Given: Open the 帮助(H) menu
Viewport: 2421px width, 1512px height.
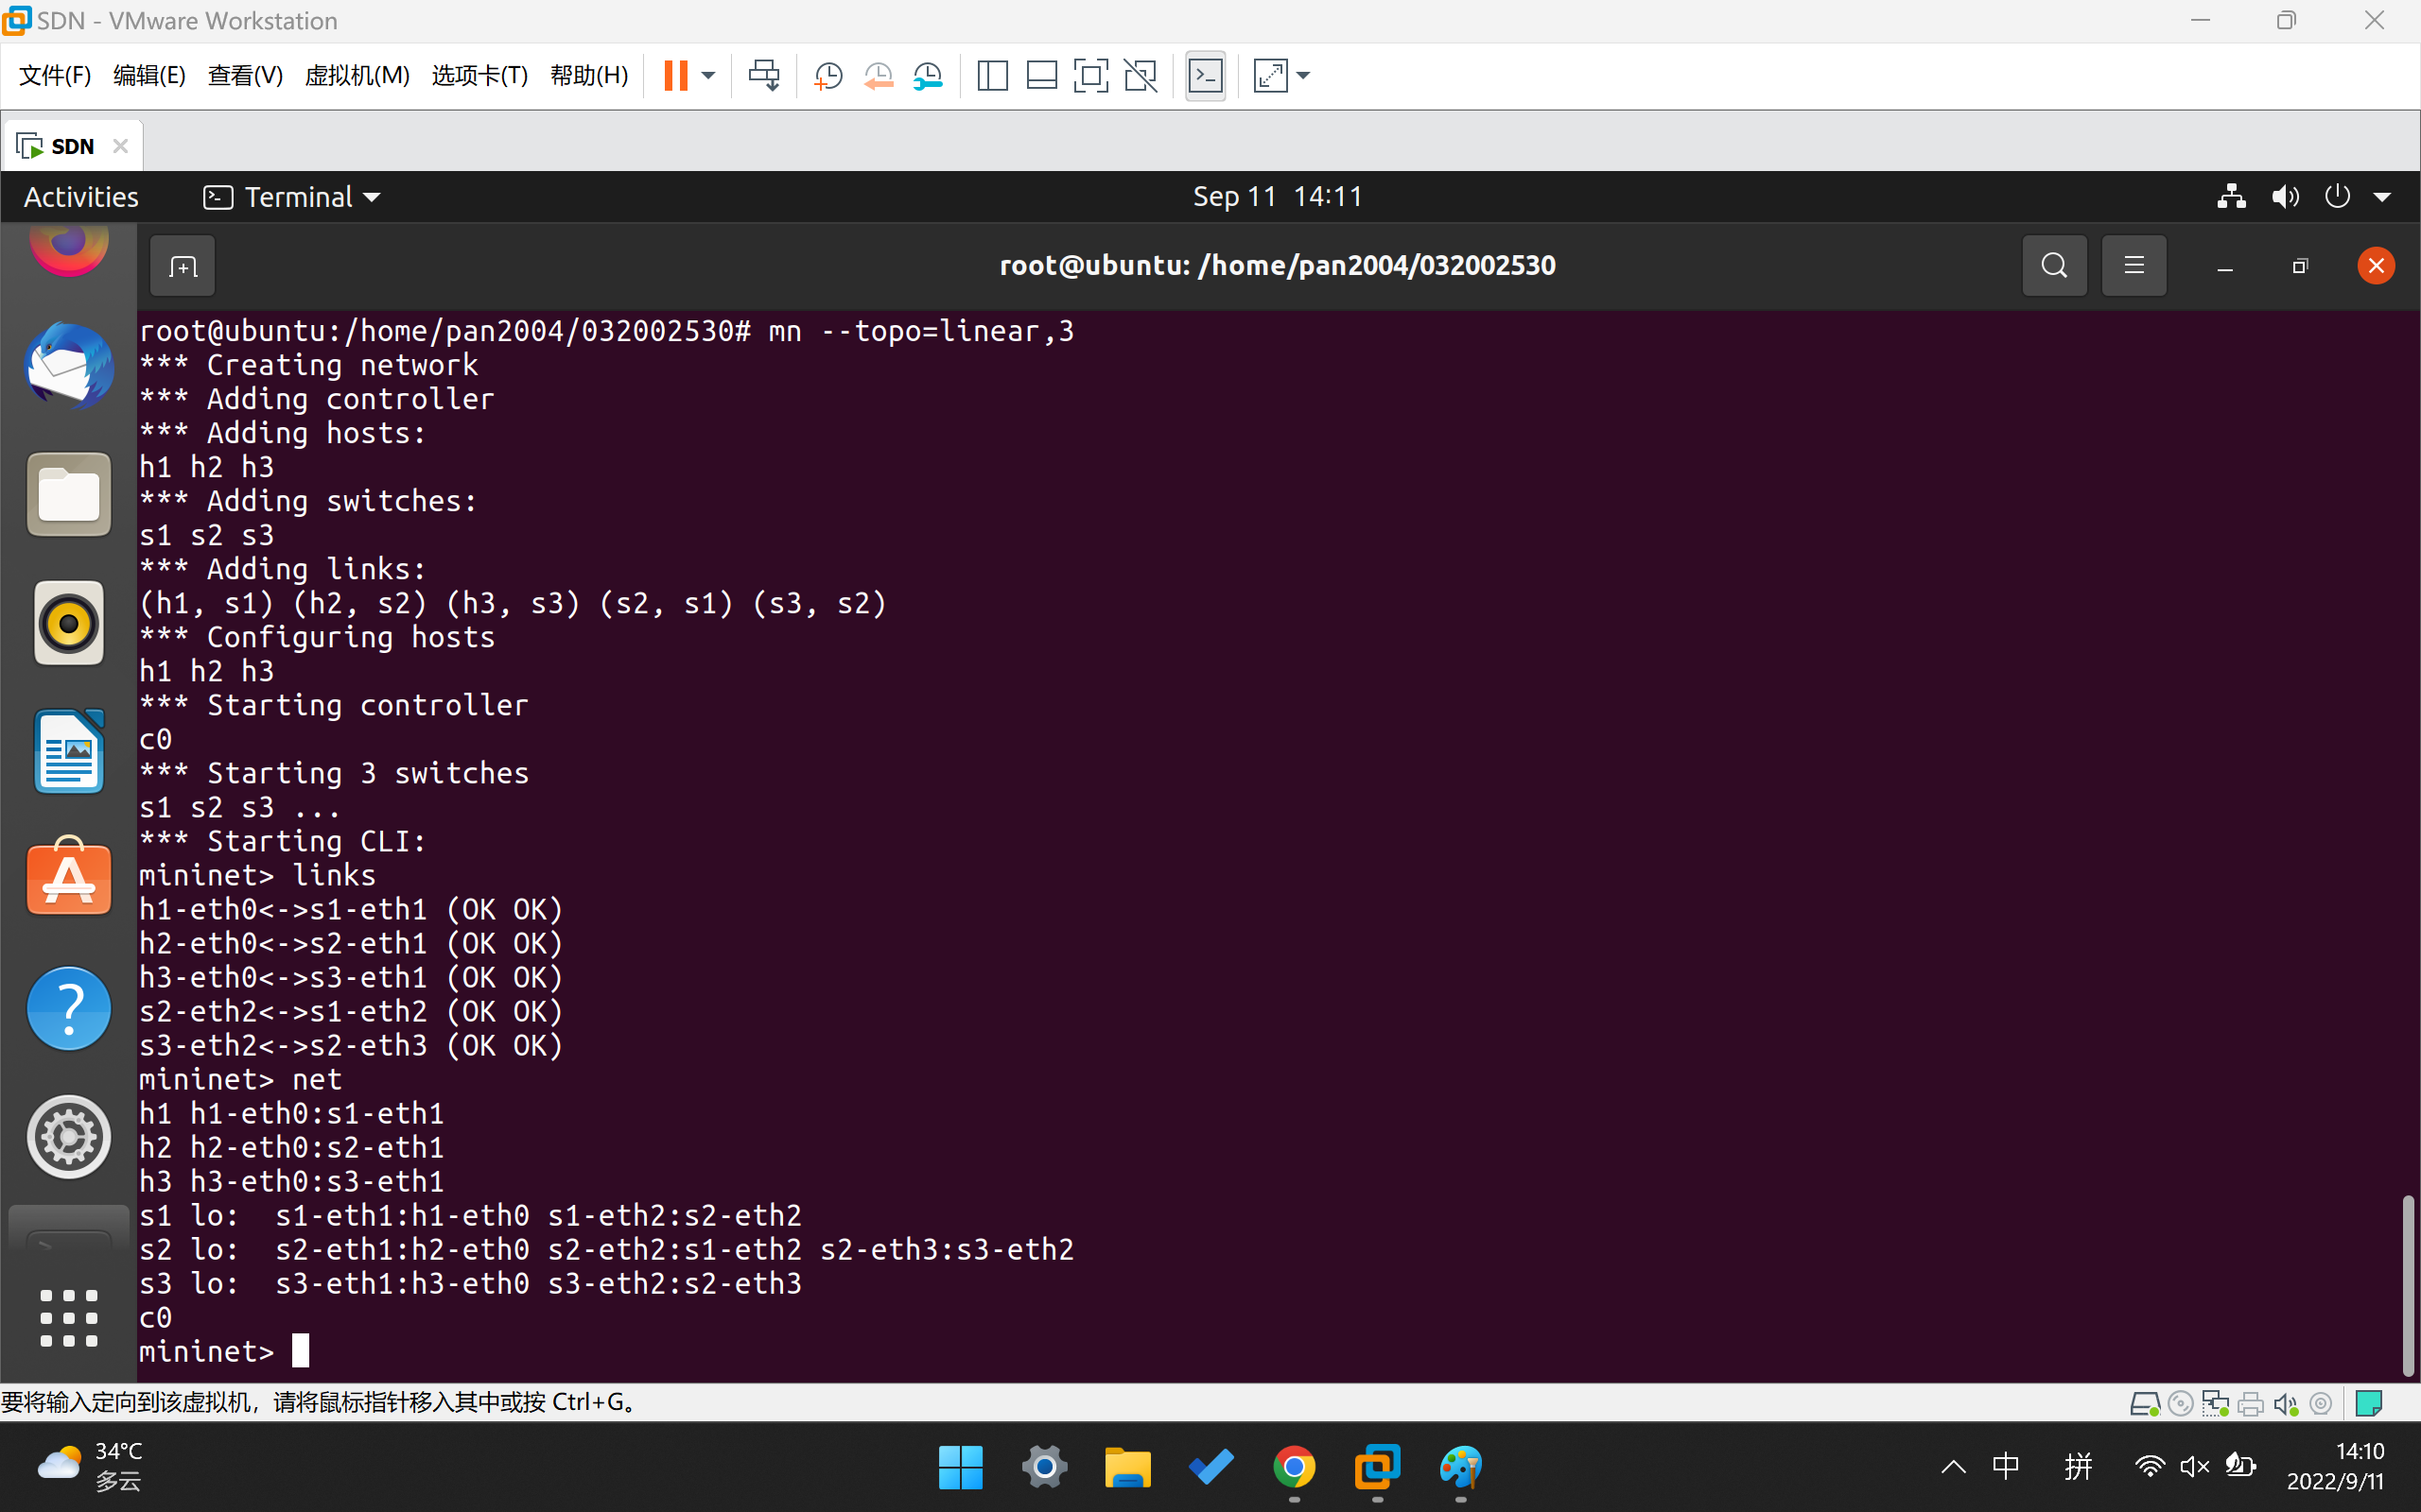Looking at the screenshot, I should 589,75.
